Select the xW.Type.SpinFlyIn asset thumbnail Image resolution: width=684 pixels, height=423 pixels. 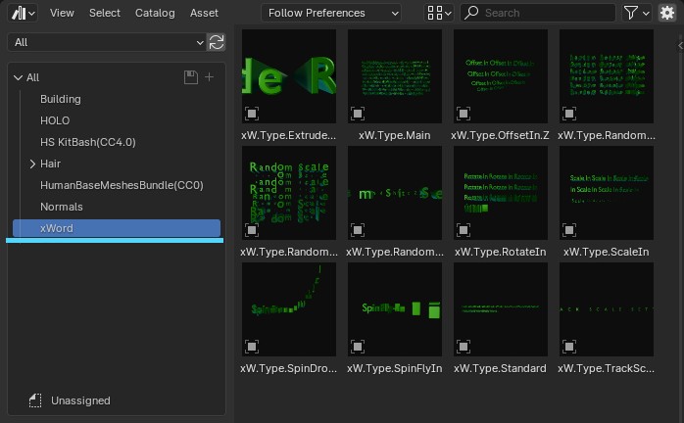[394, 308]
